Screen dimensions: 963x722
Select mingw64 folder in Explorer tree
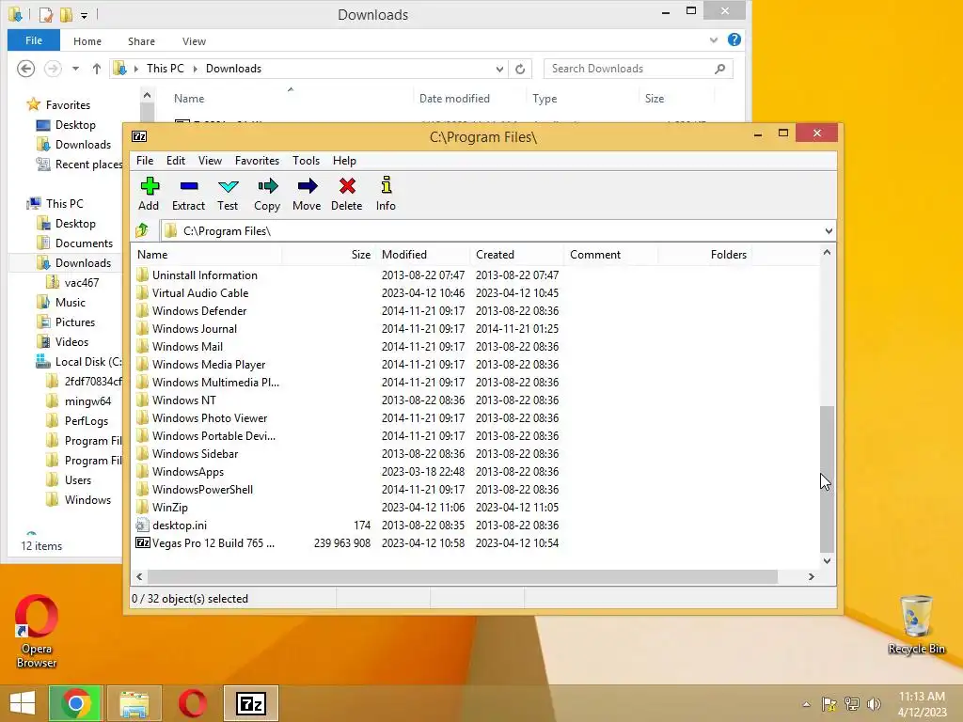pyautogui.click(x=87, y=400)
